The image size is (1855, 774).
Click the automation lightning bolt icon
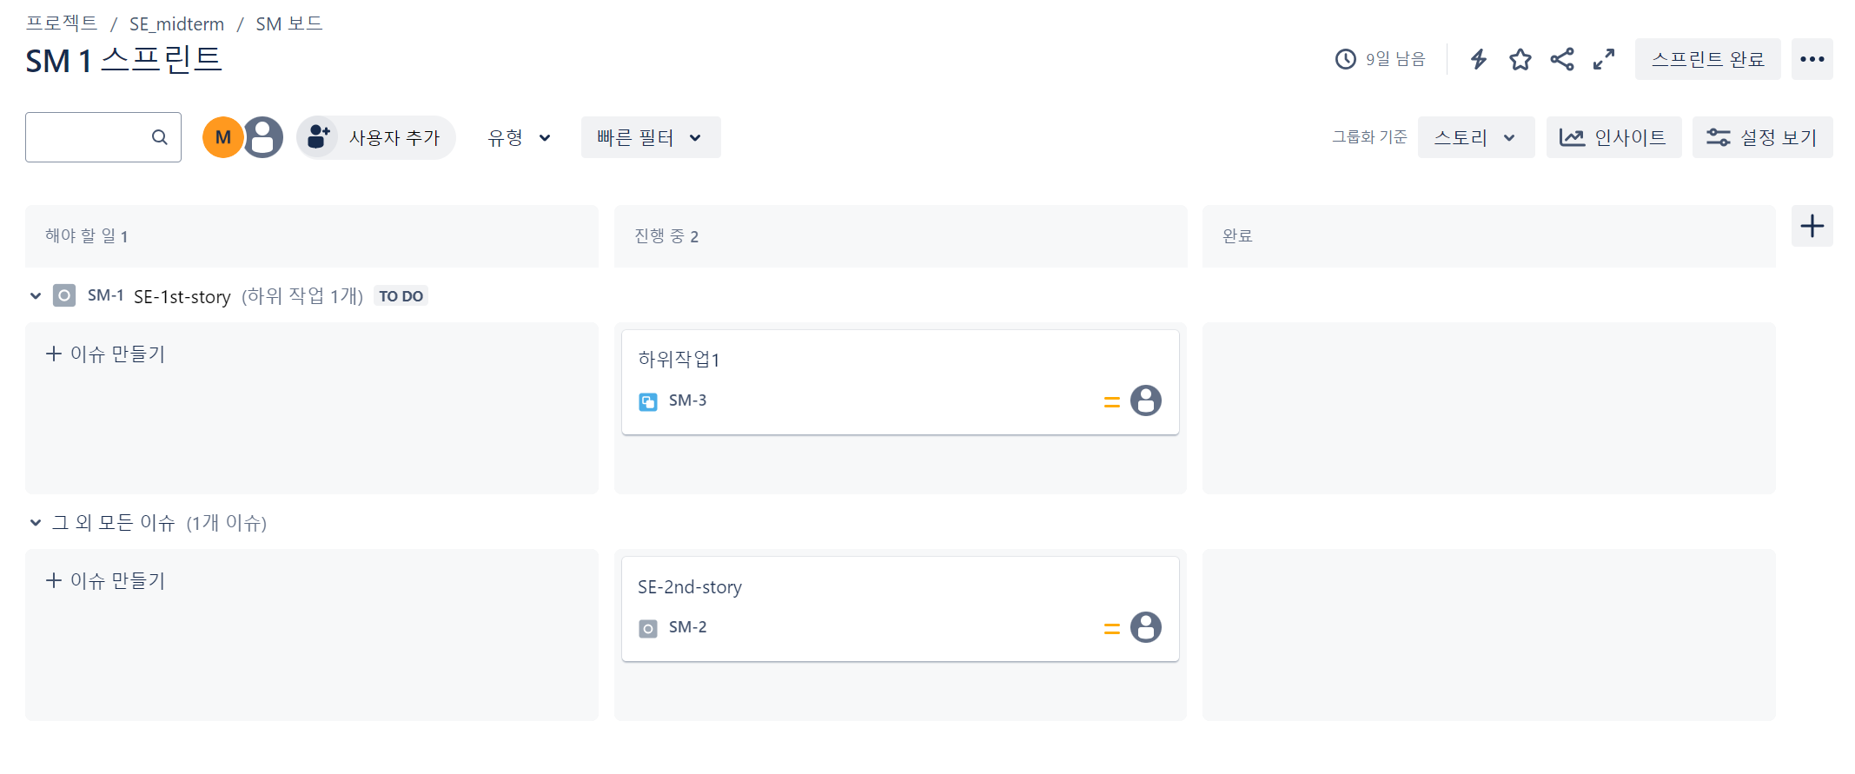[1478, 59]
